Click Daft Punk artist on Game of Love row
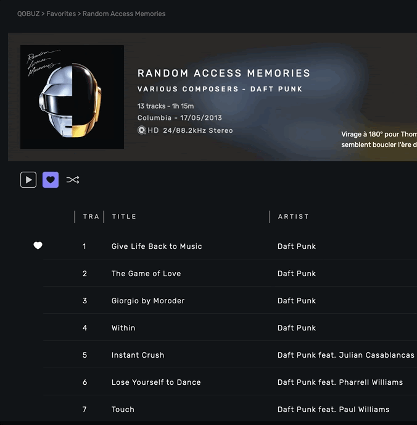 pos(297,274)
